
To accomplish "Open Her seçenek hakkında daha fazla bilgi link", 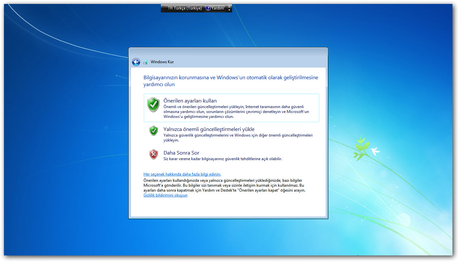I will pyautogui.click(x=182, y=174).
